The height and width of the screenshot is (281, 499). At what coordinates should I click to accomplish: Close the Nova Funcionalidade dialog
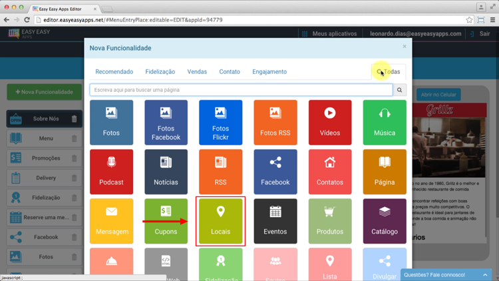(x=404, y=47)
